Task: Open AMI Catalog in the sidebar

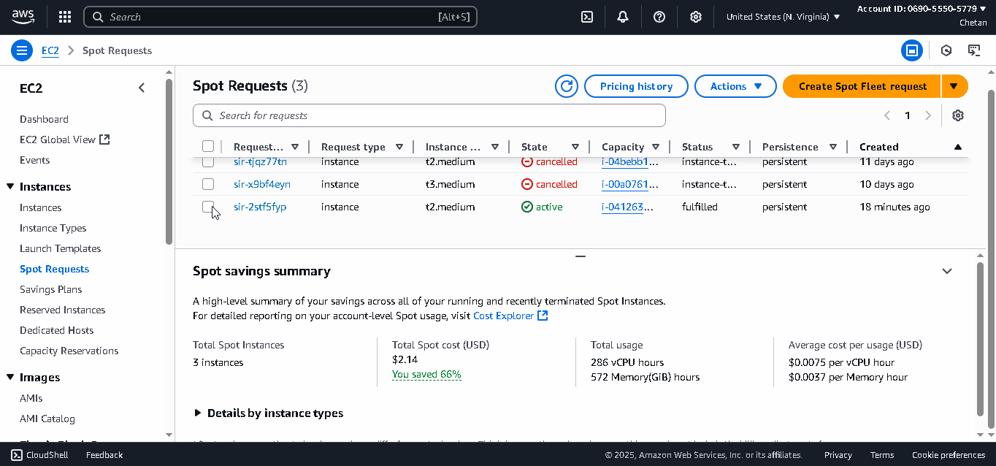Action: 47,419
